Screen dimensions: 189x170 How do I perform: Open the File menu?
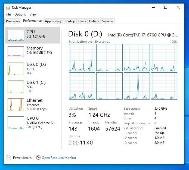pyautogui.click(x=8, y=14)
